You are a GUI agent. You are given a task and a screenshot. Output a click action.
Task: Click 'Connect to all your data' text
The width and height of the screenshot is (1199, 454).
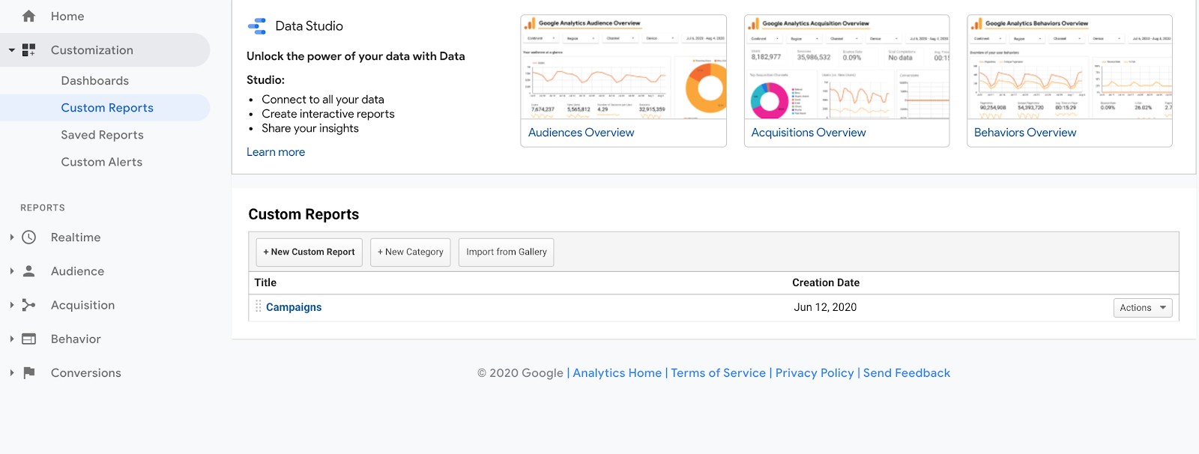323,100
